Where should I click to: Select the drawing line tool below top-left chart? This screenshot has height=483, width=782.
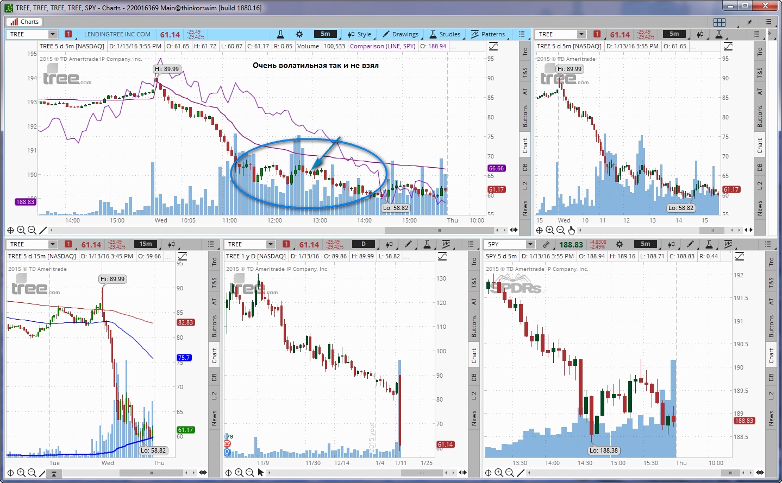43,230
